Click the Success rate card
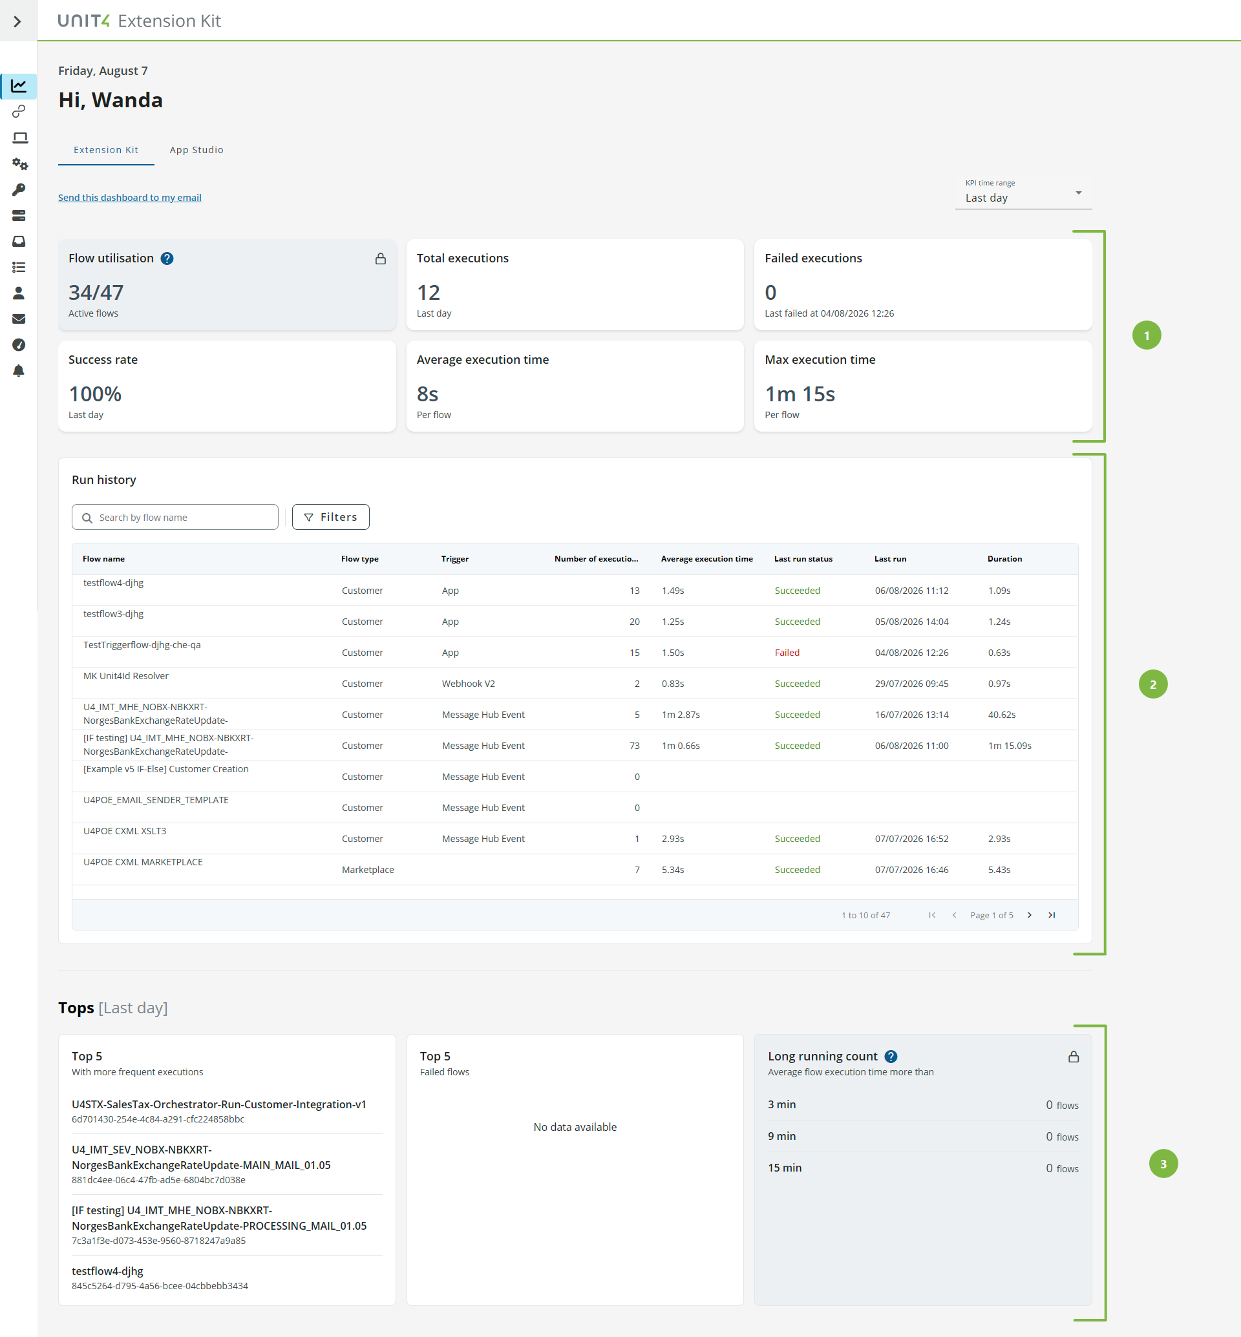 (x=227, y=386)
